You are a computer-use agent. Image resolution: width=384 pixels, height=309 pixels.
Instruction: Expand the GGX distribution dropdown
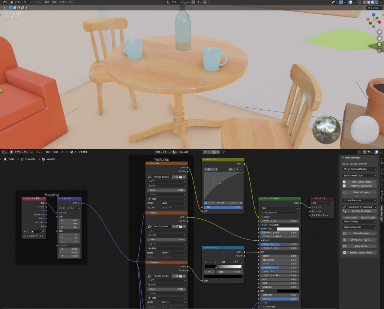(x=280, y=208)
